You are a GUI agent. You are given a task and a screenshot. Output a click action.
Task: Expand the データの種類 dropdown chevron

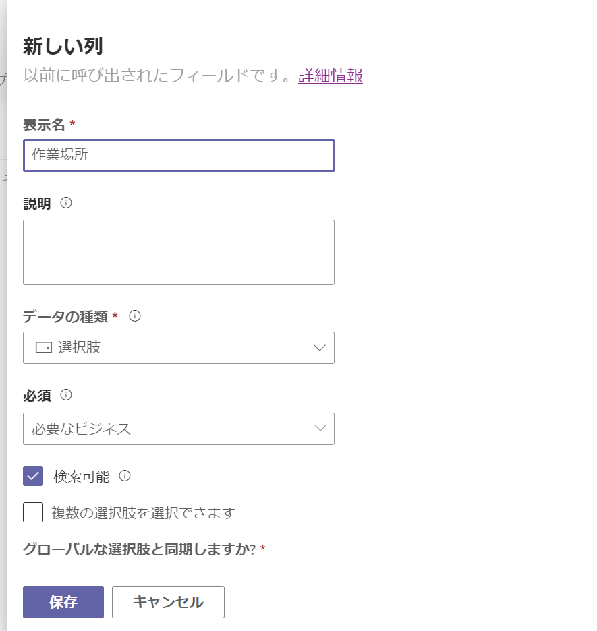click(x=320, y=348)
